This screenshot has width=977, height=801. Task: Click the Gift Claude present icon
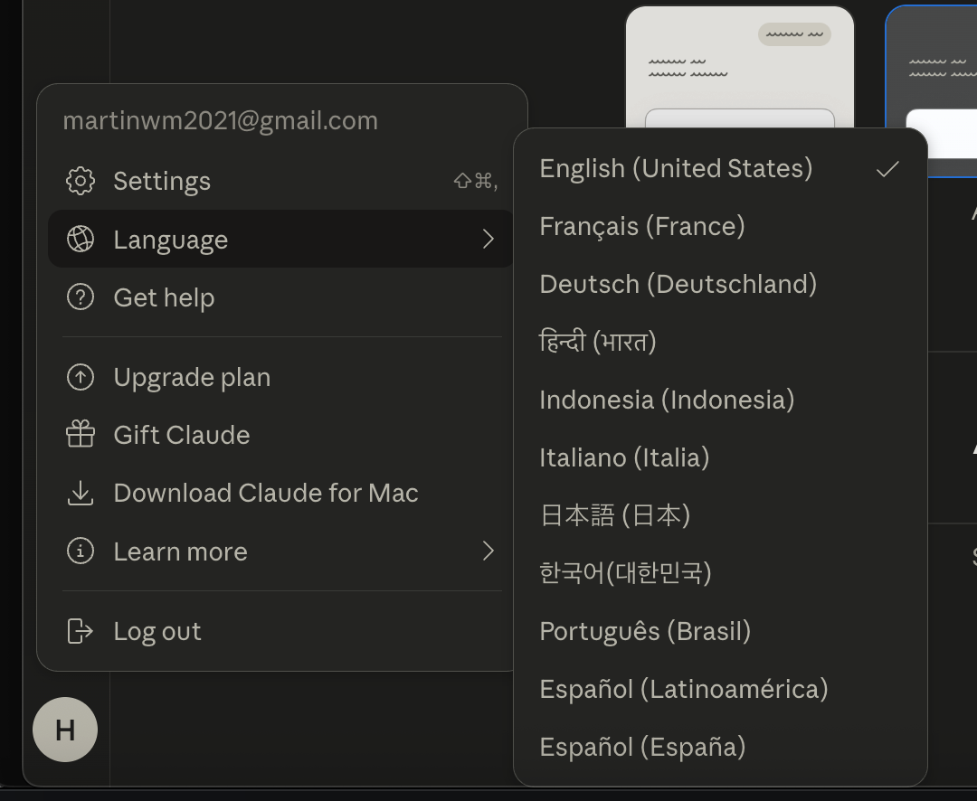click(81, 435)
